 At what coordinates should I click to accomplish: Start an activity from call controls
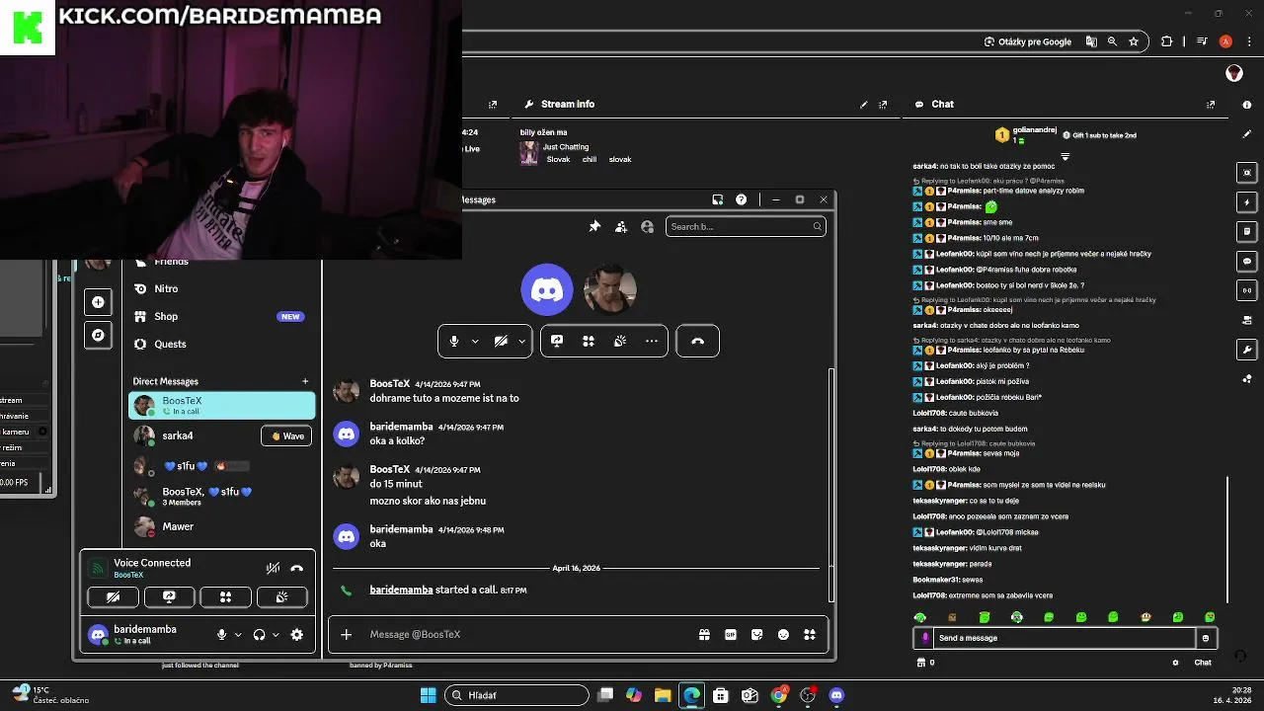pyautogui.click(x=589, y=341)
